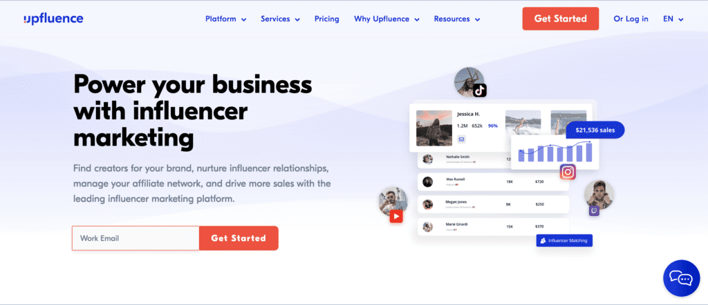Screen dimensions: 708x305
Task: Focus the Work Email input field
Action: pyautogui.click(x=136, y=238)
